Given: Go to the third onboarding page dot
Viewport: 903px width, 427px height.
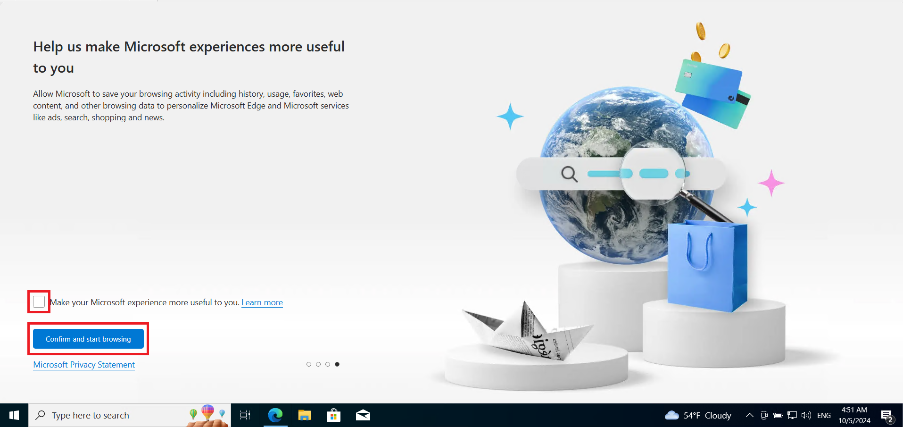Looking at the screenshot, I should click(328, 364).
